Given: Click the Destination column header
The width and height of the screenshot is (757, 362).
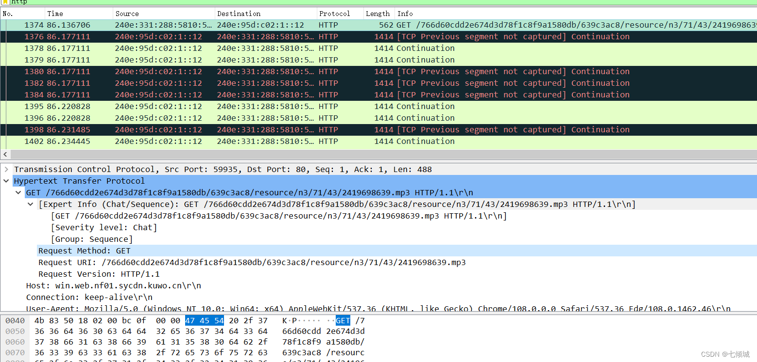Looking at the screenshot, I should pos(265,14).
